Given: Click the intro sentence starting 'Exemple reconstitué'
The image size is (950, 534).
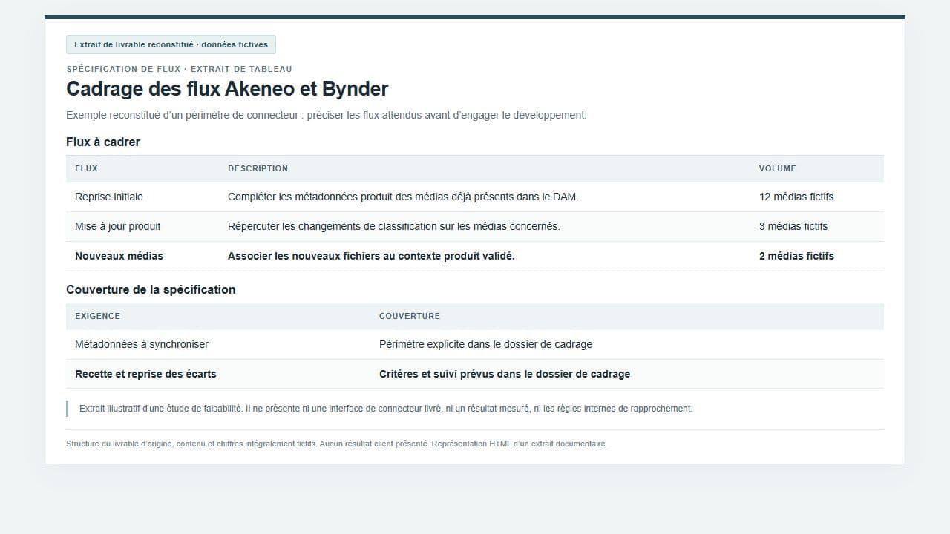Looking at the screenshot, I should click(x=326, y=115).
